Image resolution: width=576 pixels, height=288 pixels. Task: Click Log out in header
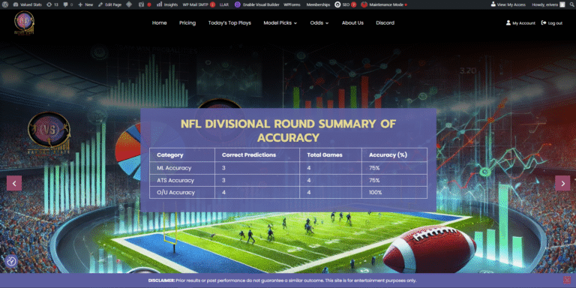552,22
